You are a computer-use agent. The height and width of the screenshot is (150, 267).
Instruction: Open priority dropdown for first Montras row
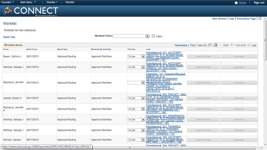[x=136, y=67]
